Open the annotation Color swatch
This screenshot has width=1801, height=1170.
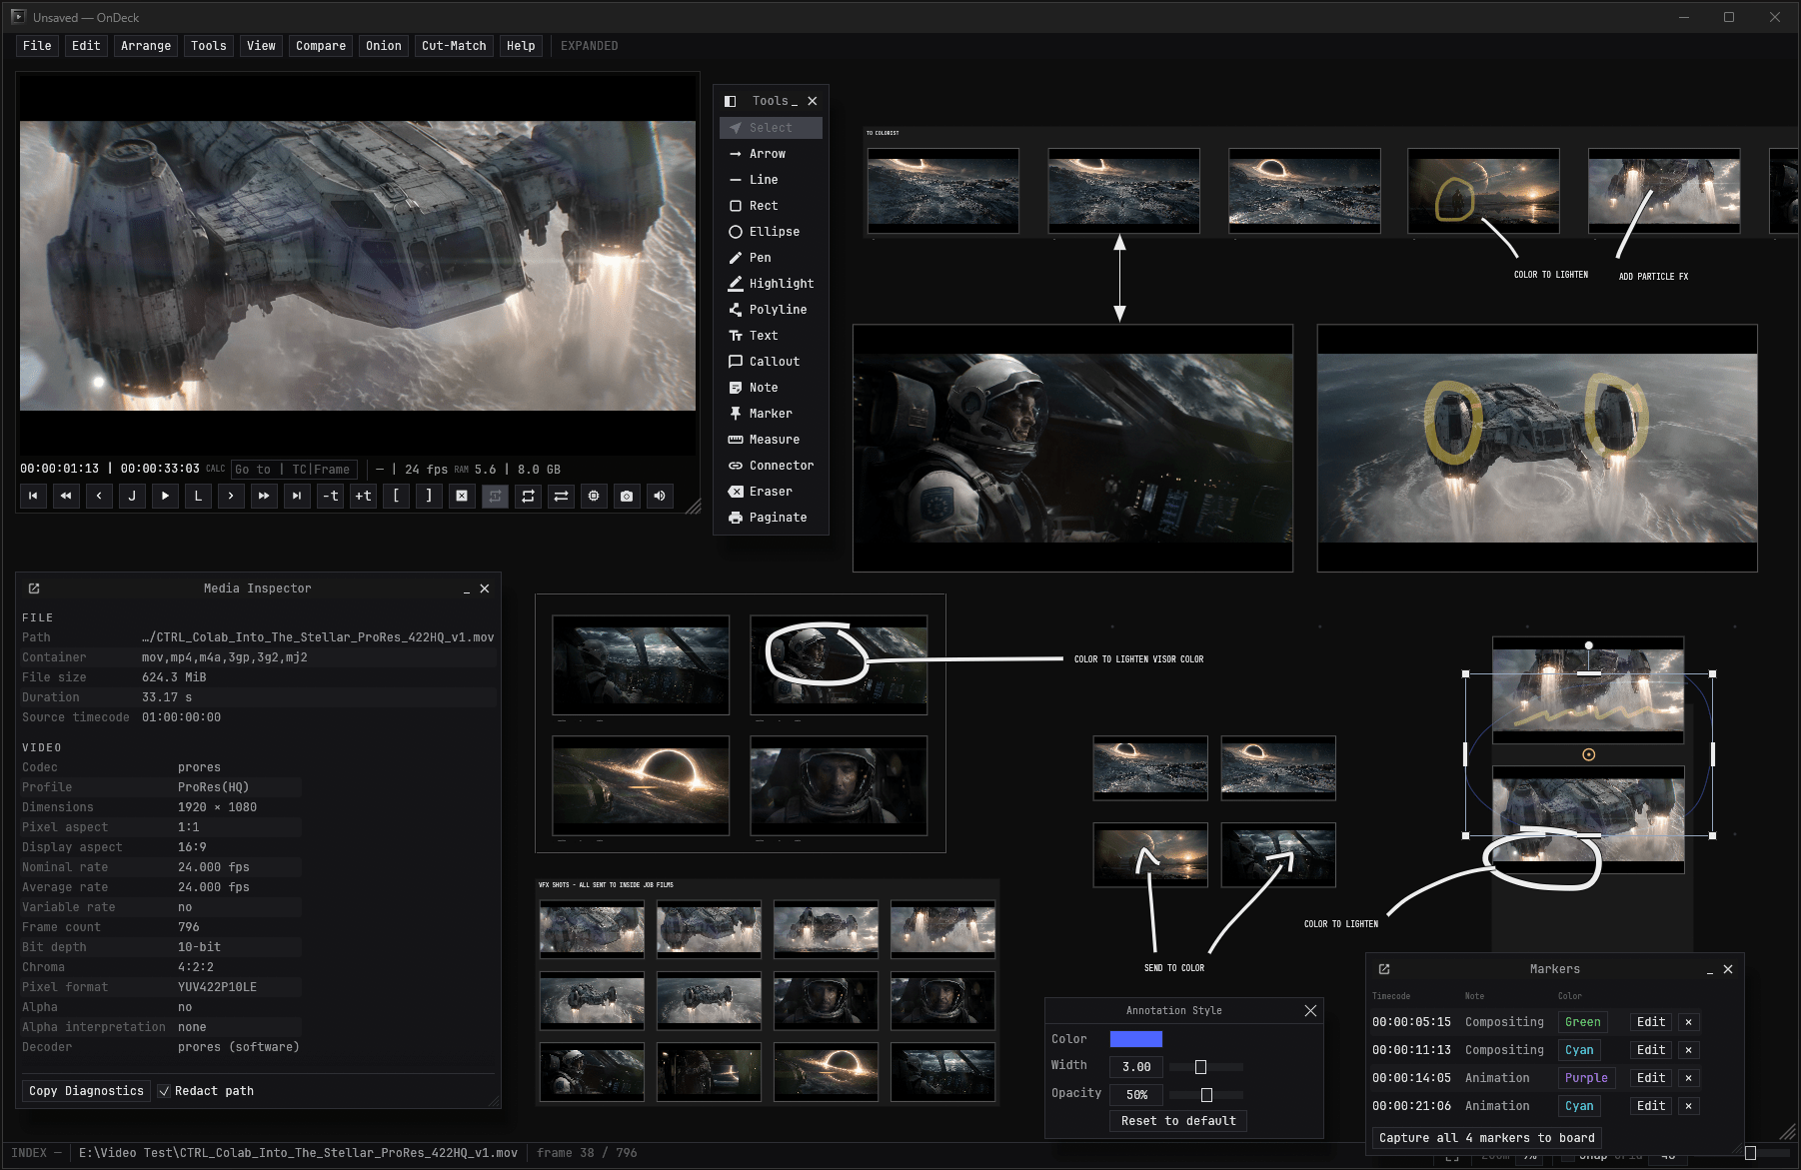[1136, 1039]
